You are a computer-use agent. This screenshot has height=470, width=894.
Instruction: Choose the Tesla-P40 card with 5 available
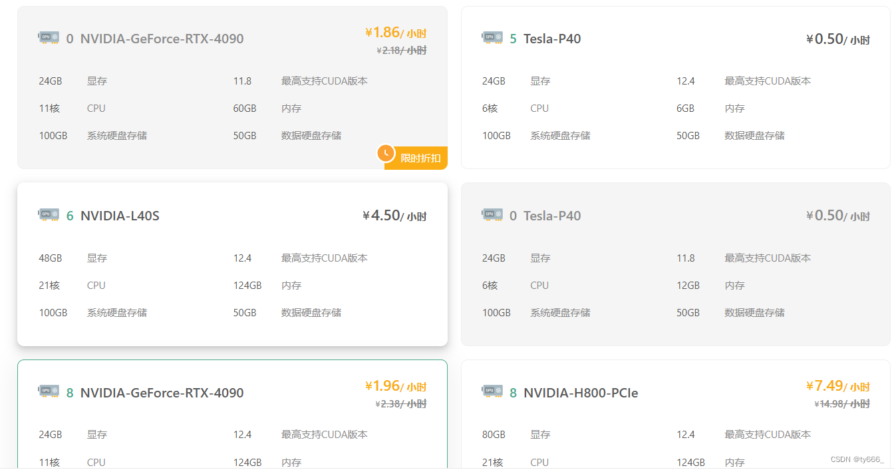pyautogui.click(x=675, y=87)
